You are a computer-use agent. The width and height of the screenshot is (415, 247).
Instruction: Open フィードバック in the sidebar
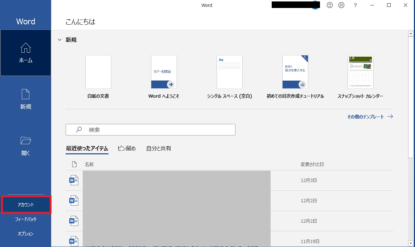click(x=26, y=219)
